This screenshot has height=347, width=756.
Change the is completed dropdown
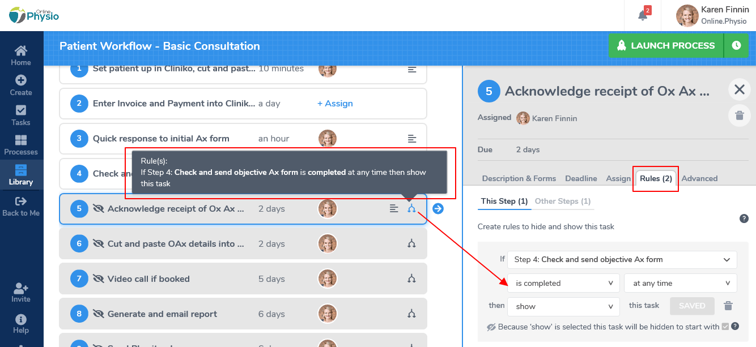pos(563,282)
